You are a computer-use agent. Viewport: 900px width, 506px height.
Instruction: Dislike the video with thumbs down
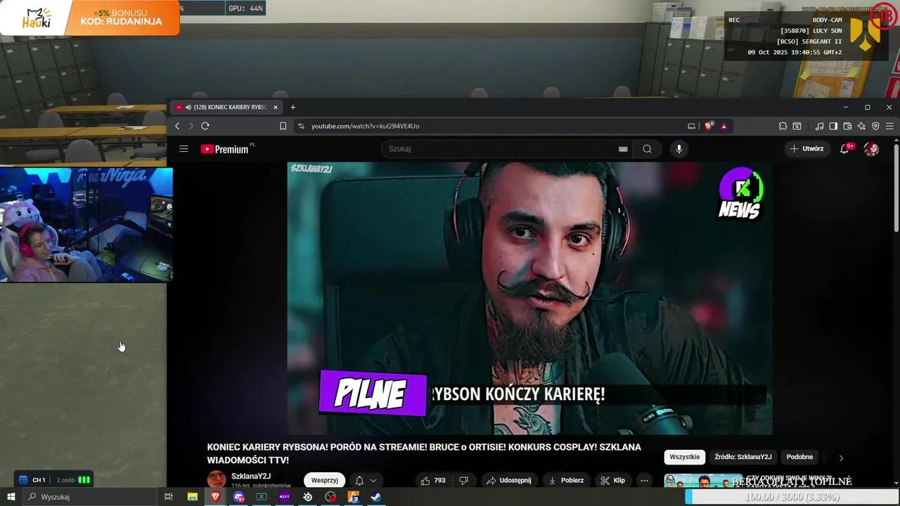463,481
